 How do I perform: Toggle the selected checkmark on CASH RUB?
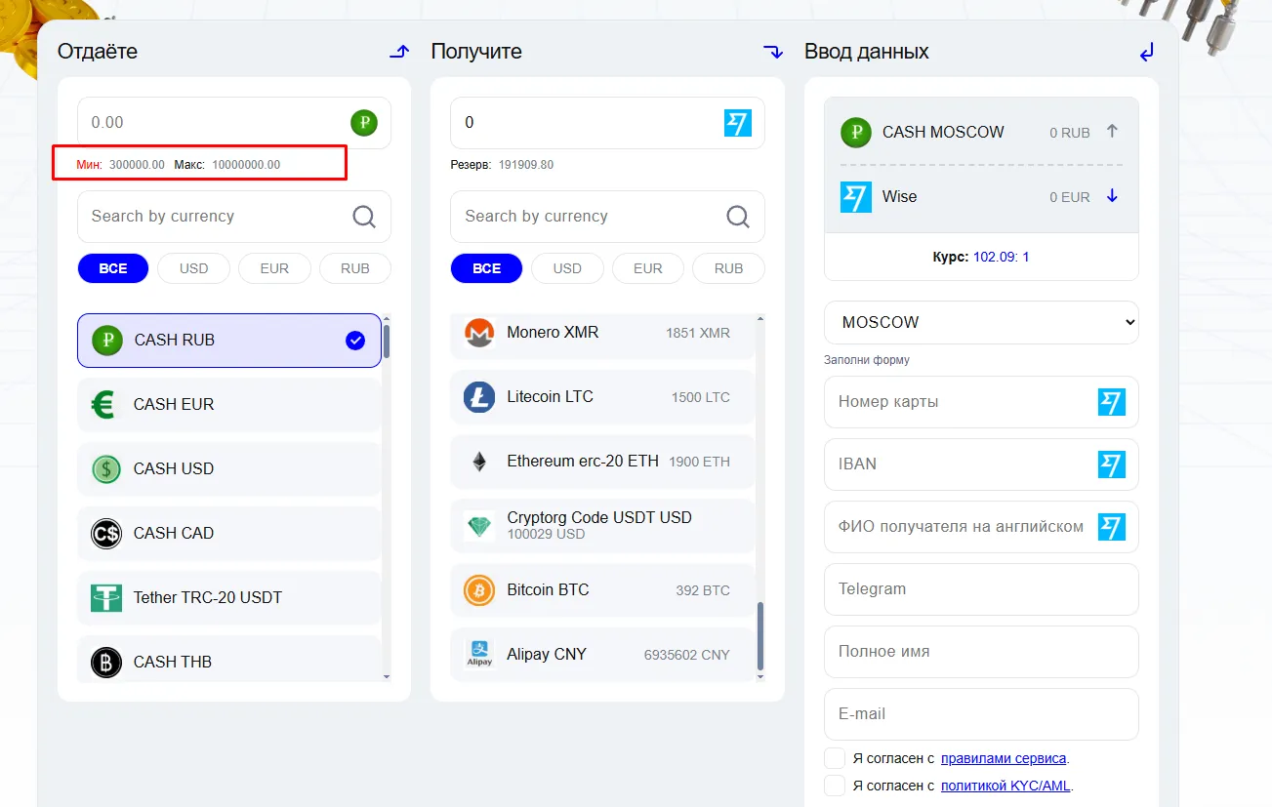(x=355, y=341)
